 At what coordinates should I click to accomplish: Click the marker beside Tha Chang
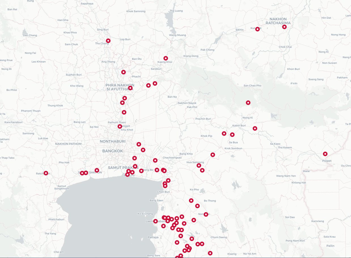108,41
